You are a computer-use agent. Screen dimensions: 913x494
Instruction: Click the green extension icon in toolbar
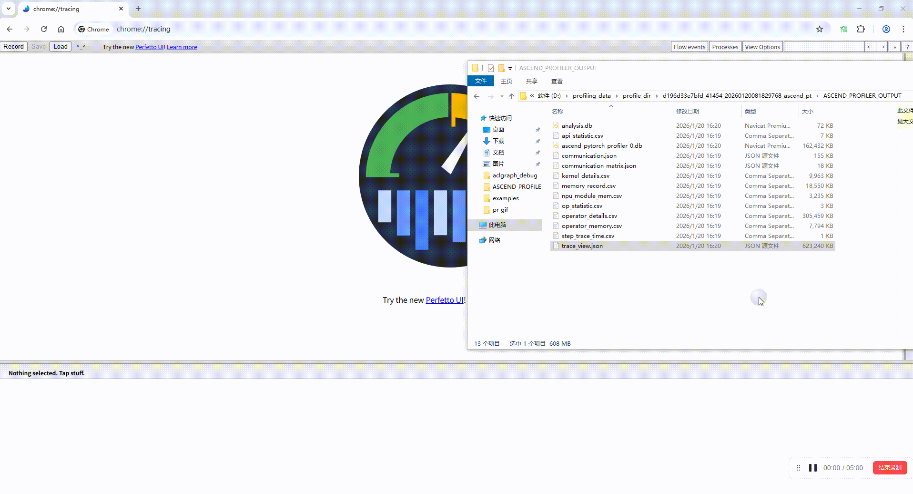(x=843, y=29)
